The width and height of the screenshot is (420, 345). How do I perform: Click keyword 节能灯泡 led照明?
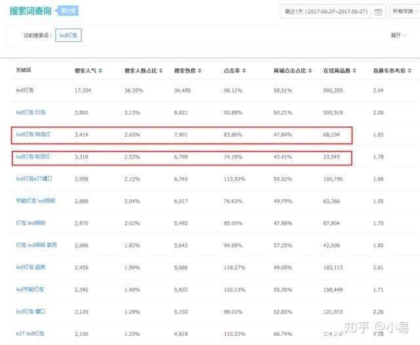coord(35,201)
